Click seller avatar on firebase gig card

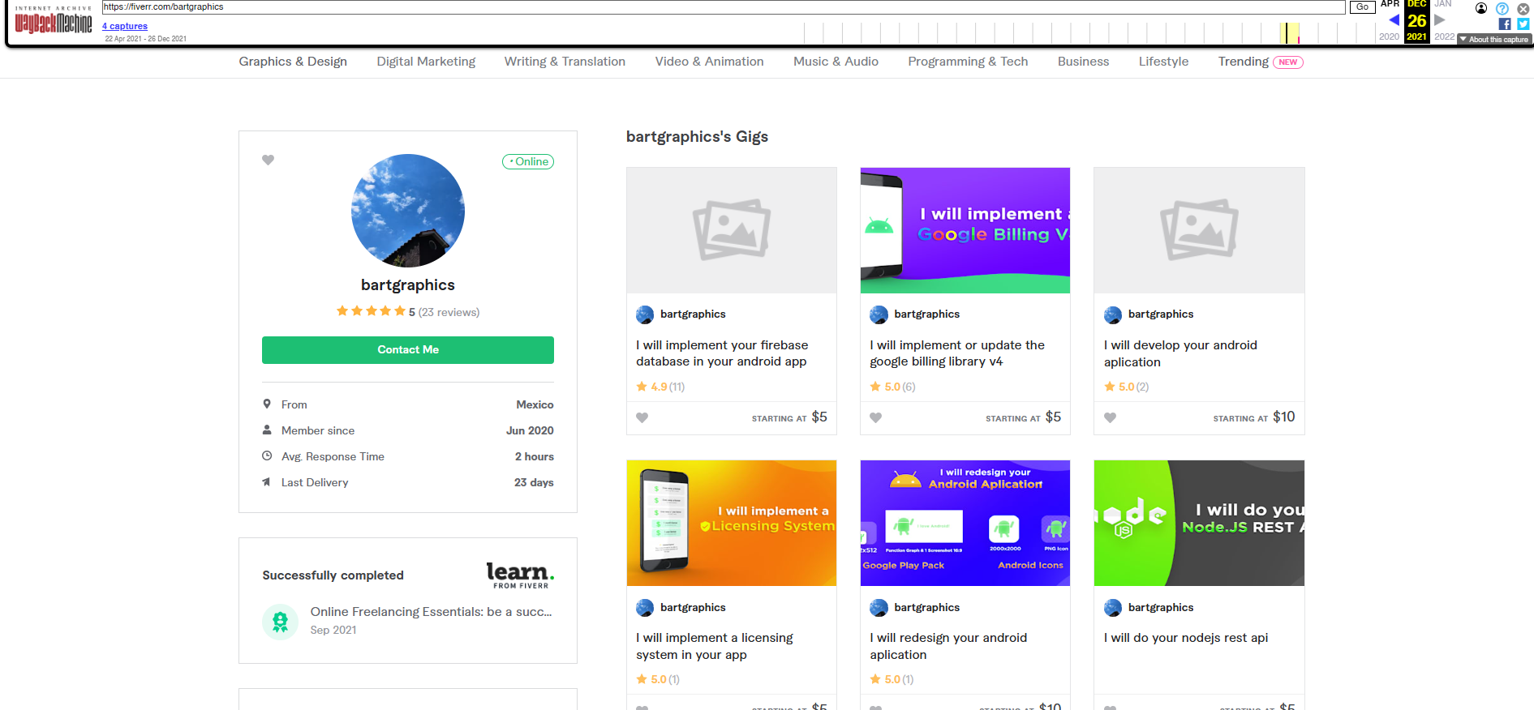tap(645, 314)
